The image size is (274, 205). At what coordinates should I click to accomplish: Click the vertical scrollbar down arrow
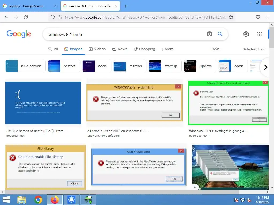coord(272,188)
